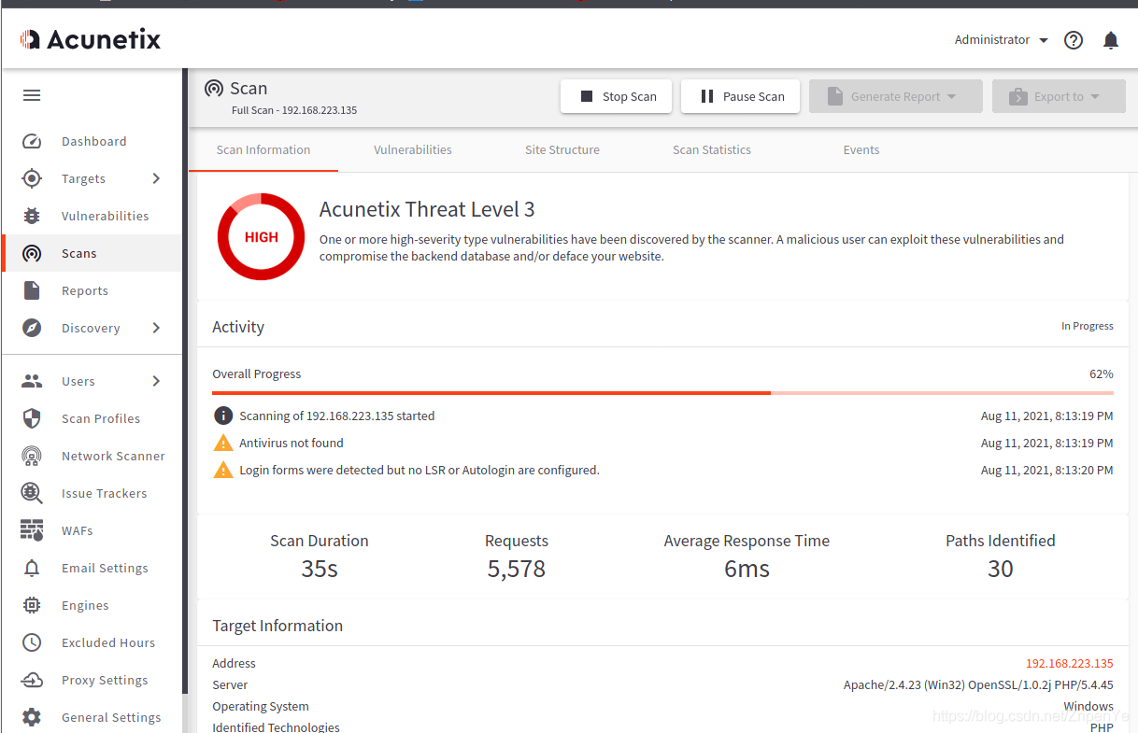Click the Acunetix logo

point(91,39)
